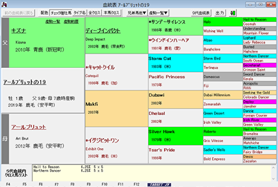Click the Dhelaal pedigree cell

pos(175,118)
